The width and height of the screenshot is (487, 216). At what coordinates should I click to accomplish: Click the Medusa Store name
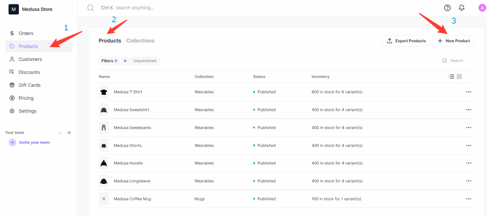point(37,9)
